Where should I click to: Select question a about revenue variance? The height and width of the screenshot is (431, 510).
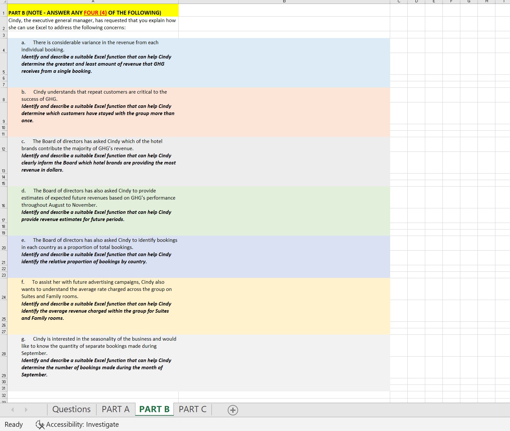pos(93,46)
